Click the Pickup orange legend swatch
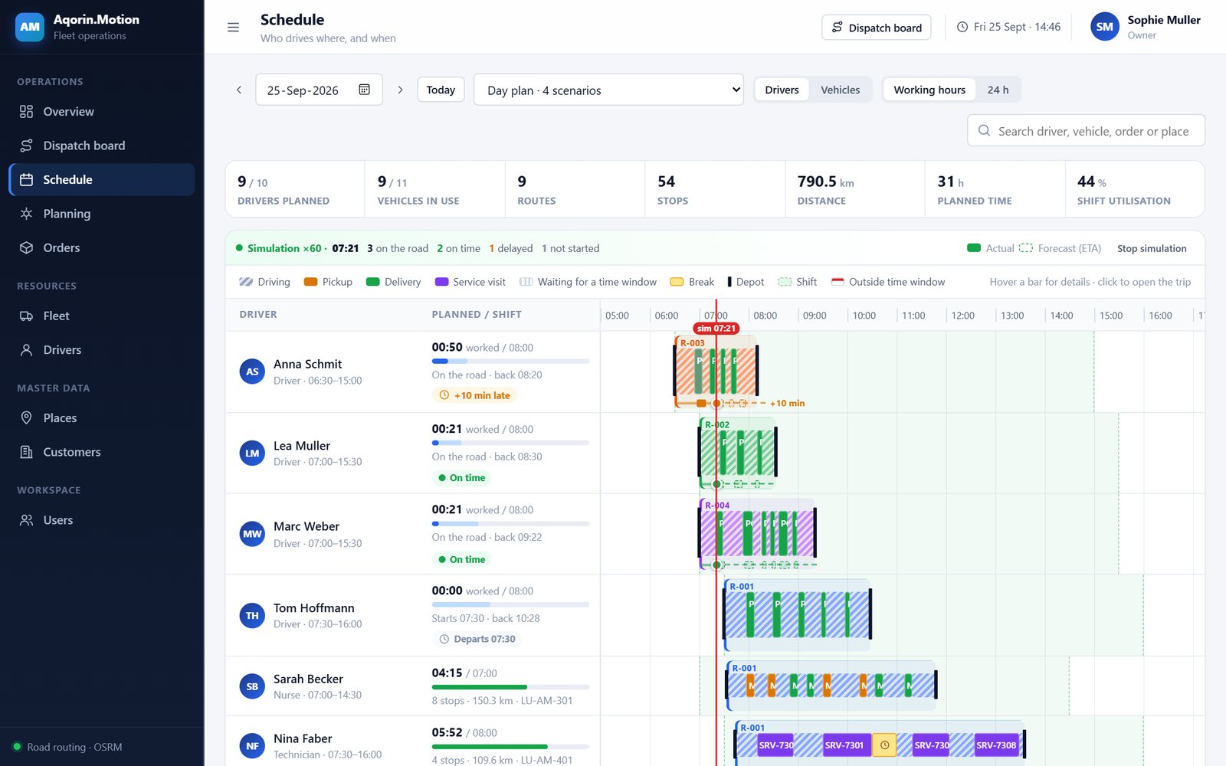This screenshot has width=1226, height=766. [310, 282]
